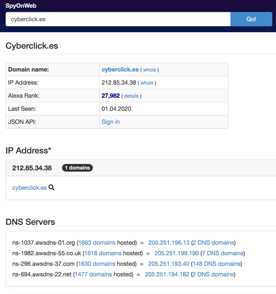Open 1477 domains link
Image resolution: width=276 pixels, height=294 pixels.
pos(93,274)
